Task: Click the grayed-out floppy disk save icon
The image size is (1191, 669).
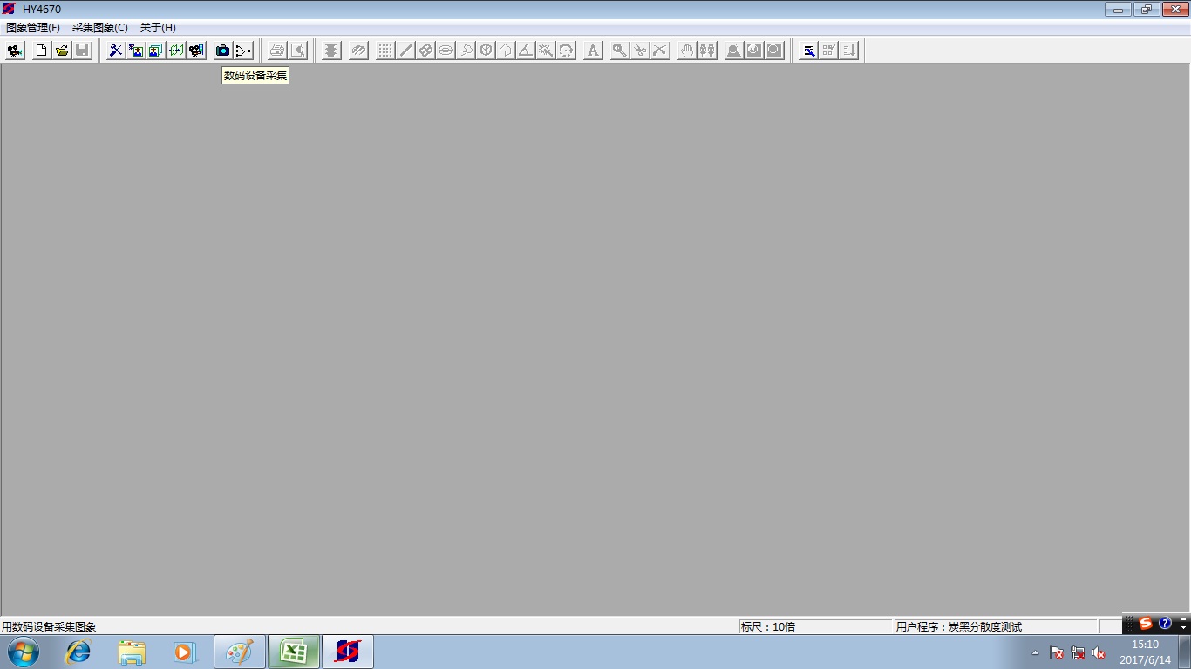Action: click(x=82, y=51)
